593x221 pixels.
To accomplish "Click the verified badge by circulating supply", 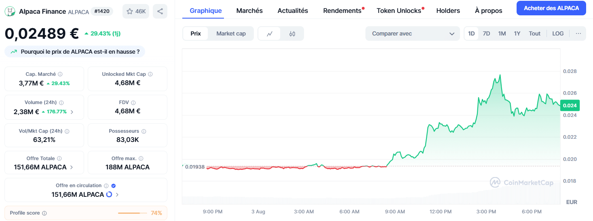I will [x=114, y=186].
